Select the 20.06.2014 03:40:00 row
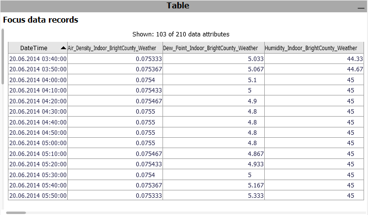Screen dimensions: 368x215 (38, 59)
